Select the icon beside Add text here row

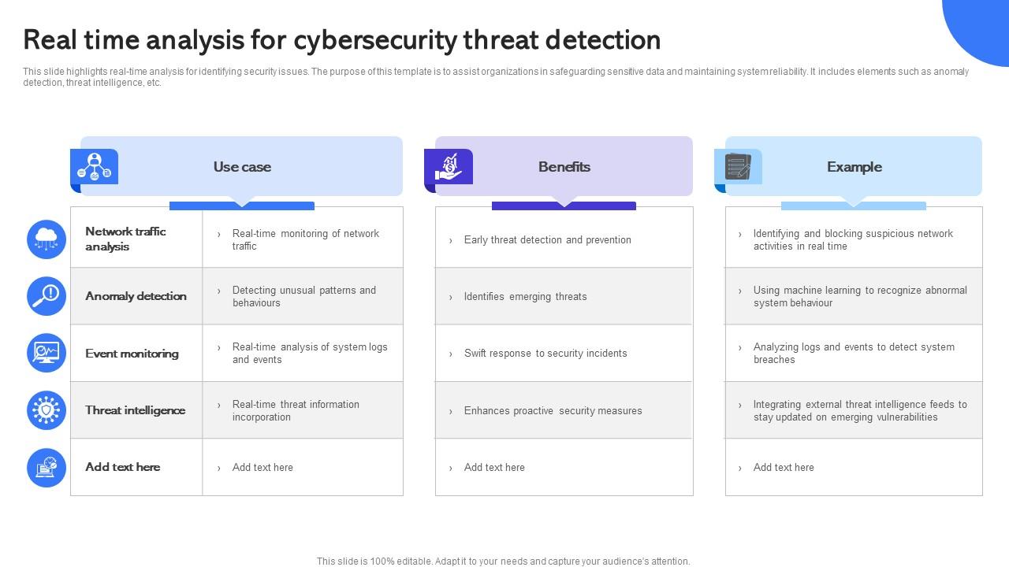click(47, 467)
